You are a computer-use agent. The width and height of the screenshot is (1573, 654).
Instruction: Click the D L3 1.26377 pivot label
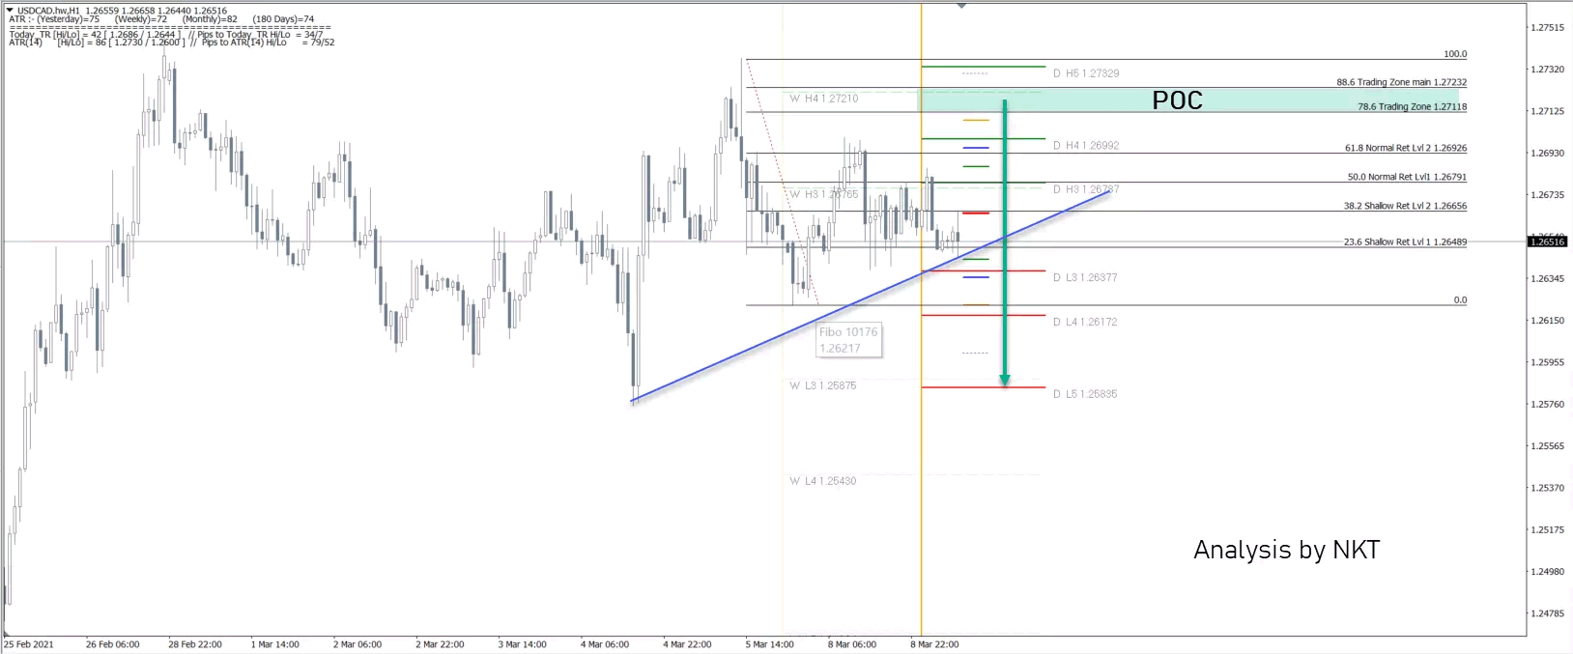coord(1085,277)
